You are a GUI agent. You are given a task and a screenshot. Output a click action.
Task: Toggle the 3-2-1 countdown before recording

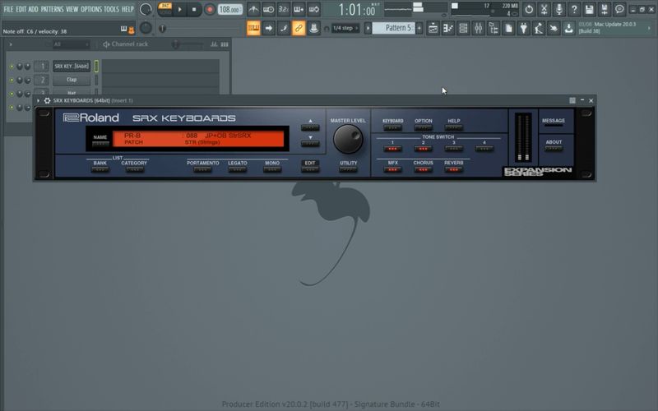click(x=284, y=9)
